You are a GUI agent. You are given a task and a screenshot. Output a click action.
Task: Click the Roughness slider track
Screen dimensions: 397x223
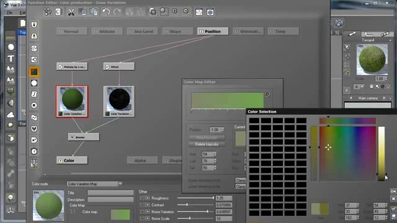tap(195, 198)
